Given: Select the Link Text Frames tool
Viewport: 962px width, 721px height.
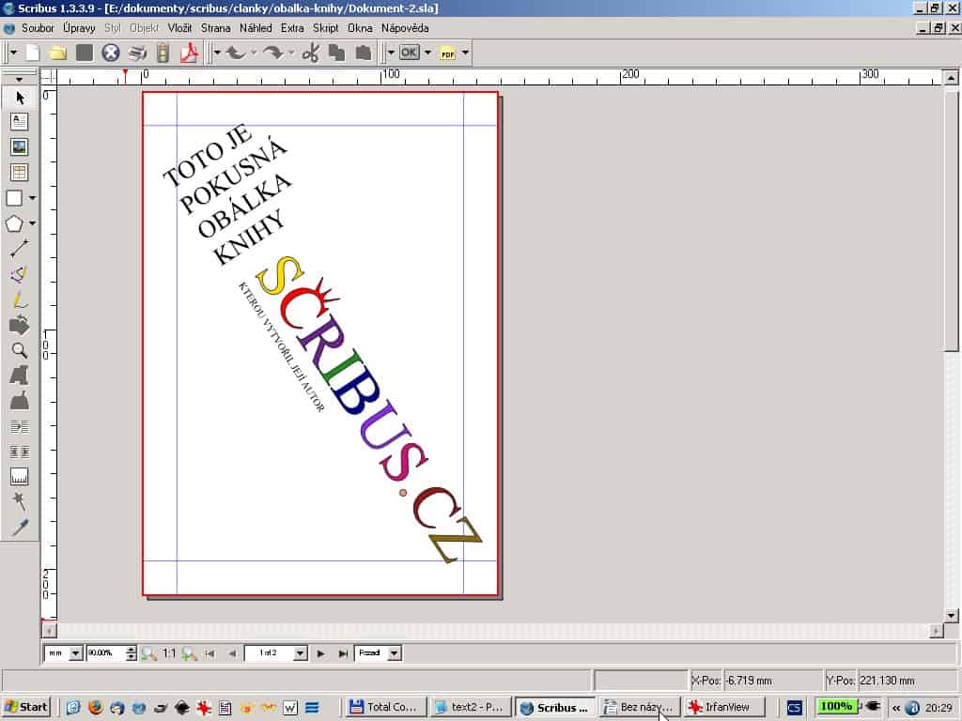Looking at the screenshot, I should click(x=20, y=427).
